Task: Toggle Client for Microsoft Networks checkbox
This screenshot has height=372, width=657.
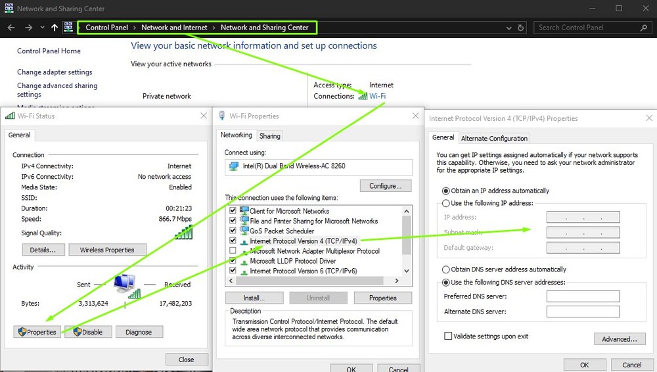Action: 233,210
